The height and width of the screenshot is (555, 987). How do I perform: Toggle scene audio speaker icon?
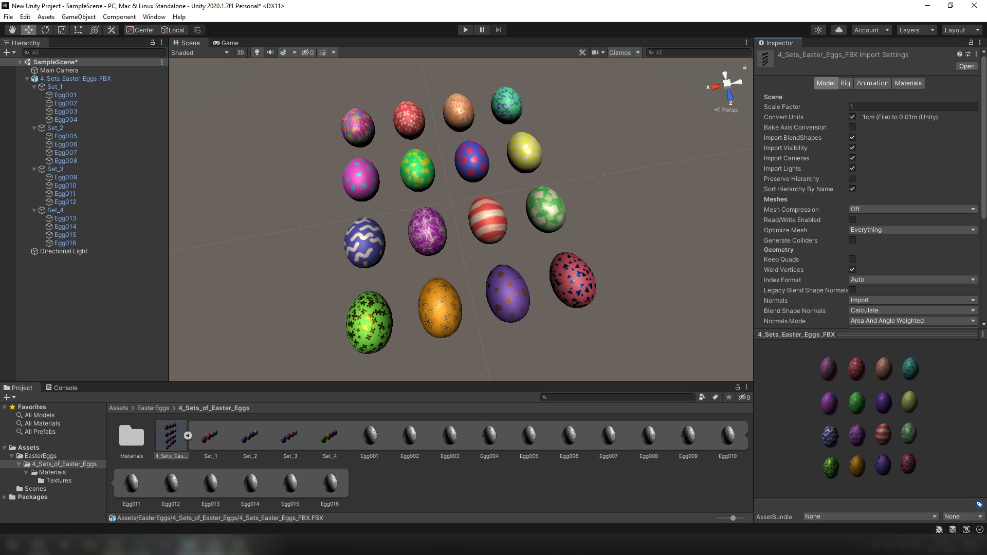click(x=270, y=52)
